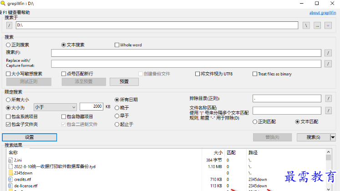Select the credits.rtf result row
340x191 pixels.
coord(166,179)
